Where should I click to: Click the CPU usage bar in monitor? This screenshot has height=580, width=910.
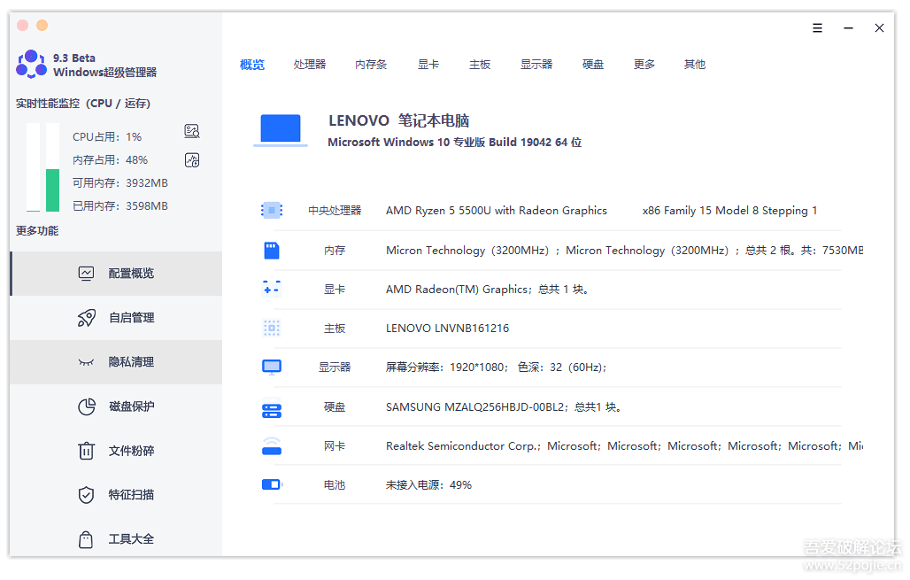click(33, 167)
